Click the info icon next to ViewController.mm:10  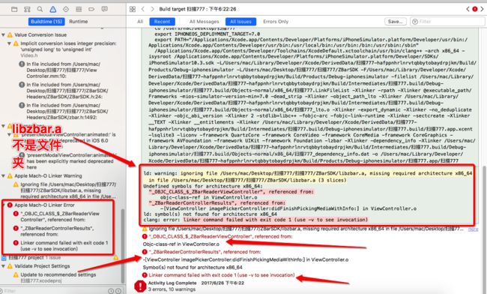click(22, 64)
